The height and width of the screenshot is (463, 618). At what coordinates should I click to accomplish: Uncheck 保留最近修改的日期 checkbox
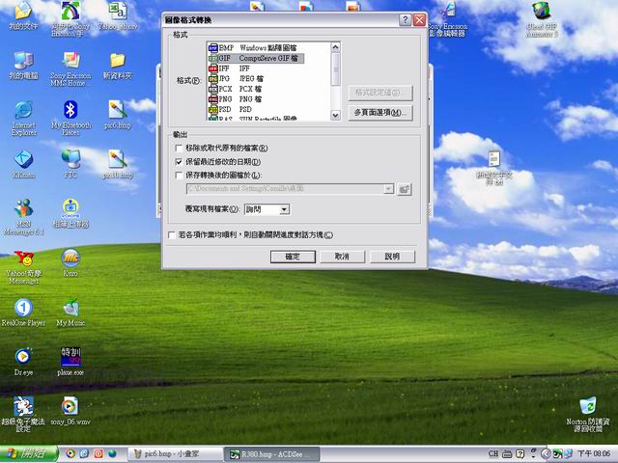[x=179, y=162]
